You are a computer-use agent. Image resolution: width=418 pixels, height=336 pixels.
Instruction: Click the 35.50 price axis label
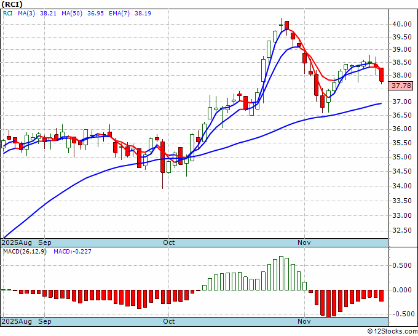[x=402, y=143]
